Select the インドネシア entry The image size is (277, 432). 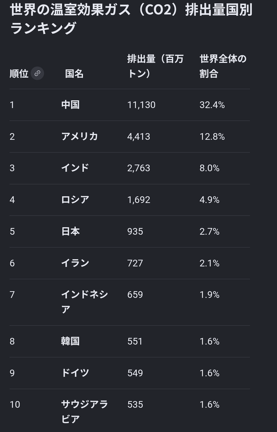pyautogui.click(x=84, y=302)
